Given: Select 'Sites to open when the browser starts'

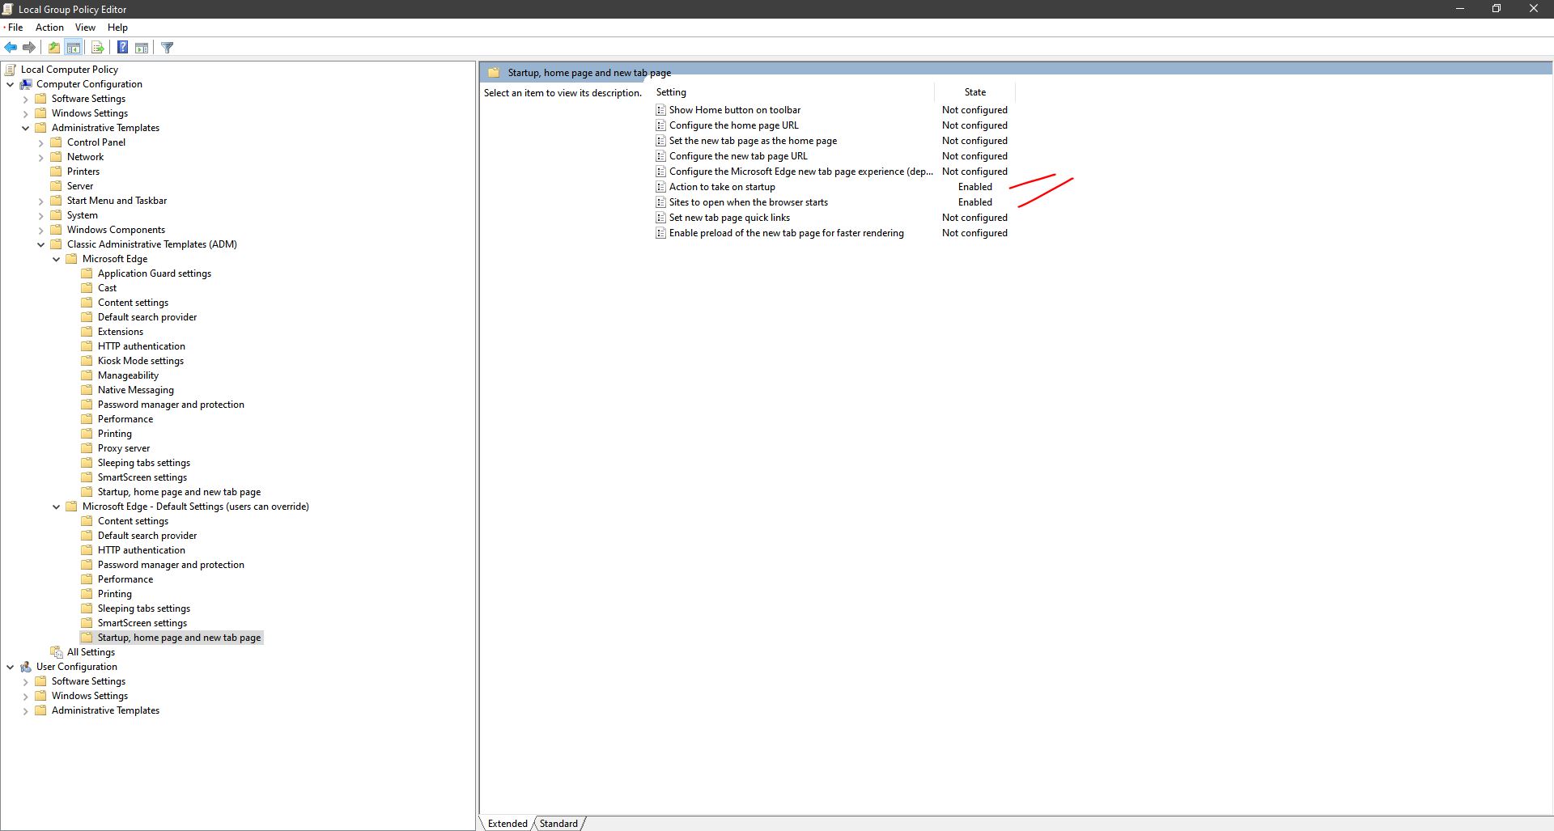Looking at the screenshot, I should [749, 202].
